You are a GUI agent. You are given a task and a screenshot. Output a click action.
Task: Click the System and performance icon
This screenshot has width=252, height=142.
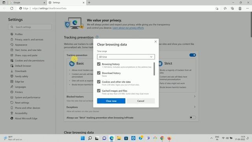pos(12,97)
